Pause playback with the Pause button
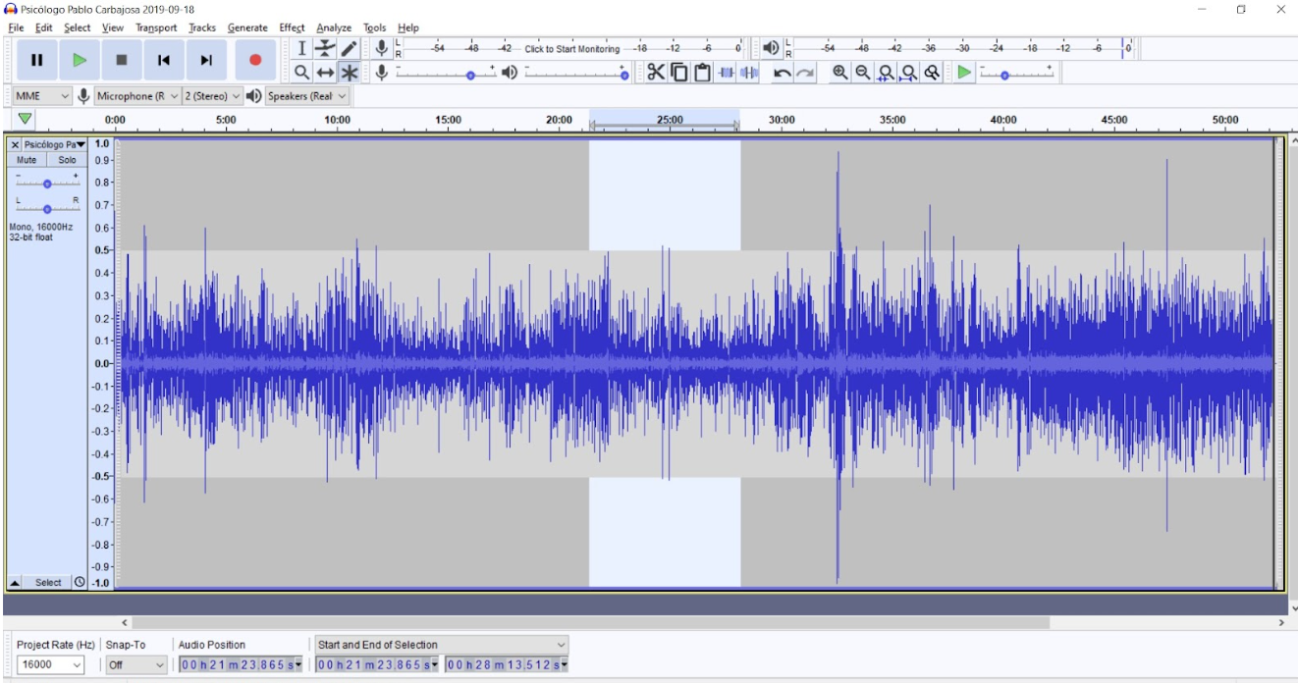Viewport: 1298px width, 683px height. pyautogui.click(x=36, y=60)
